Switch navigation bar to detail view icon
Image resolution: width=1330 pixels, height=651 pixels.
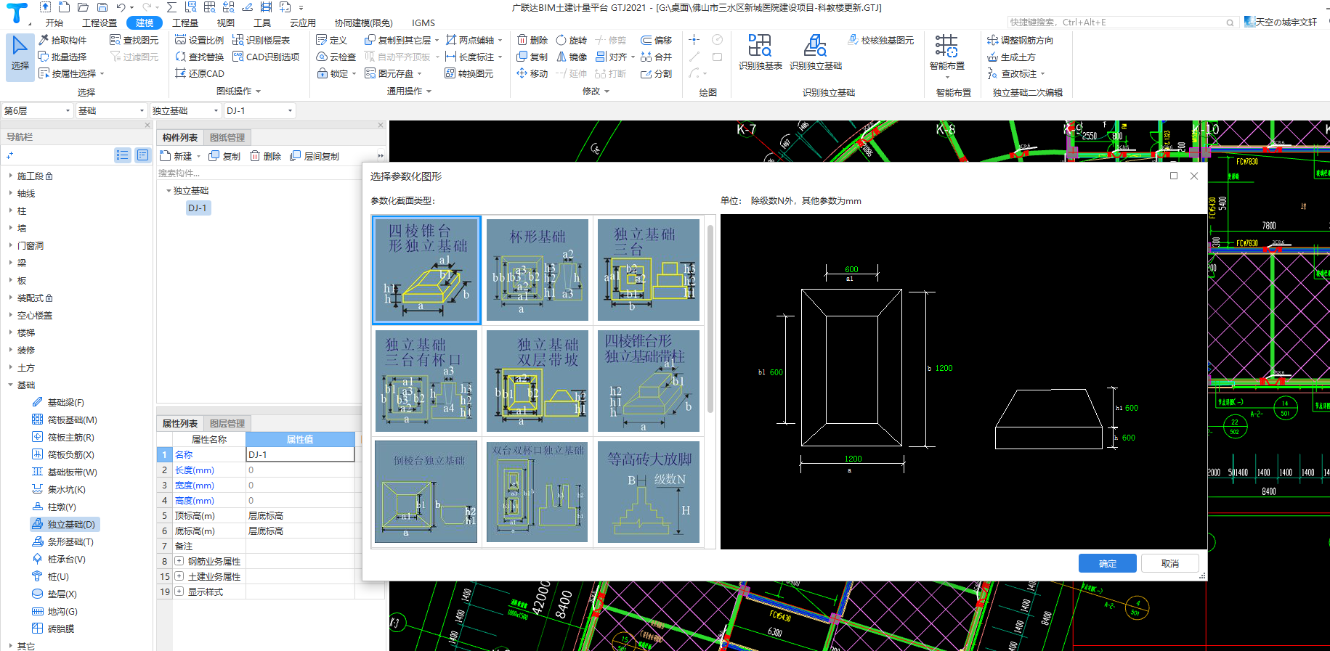tap(142, 155)
